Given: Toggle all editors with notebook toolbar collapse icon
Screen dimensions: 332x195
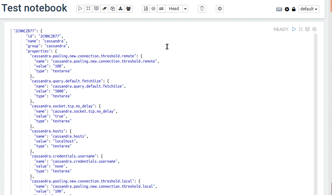Looking at the screenshot, I should tap(88, 9).
